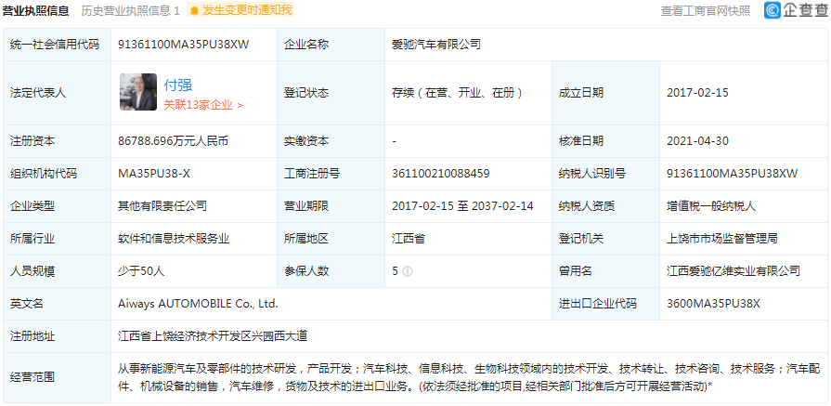
Task: Click the info icon beside 参保人数 value
Action: [408, 271]
